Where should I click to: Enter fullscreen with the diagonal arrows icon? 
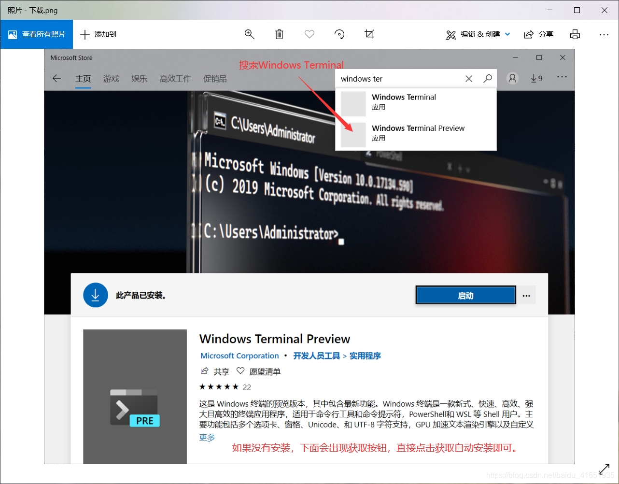click(x=604, y=469)
